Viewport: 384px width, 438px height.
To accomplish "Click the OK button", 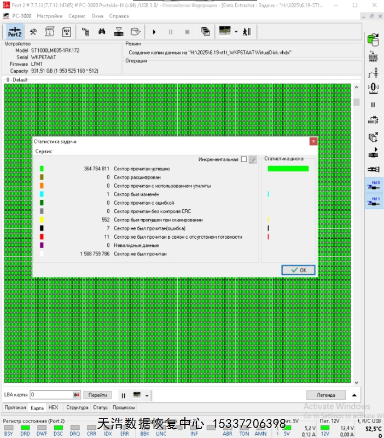I will [x=298, y=270].
